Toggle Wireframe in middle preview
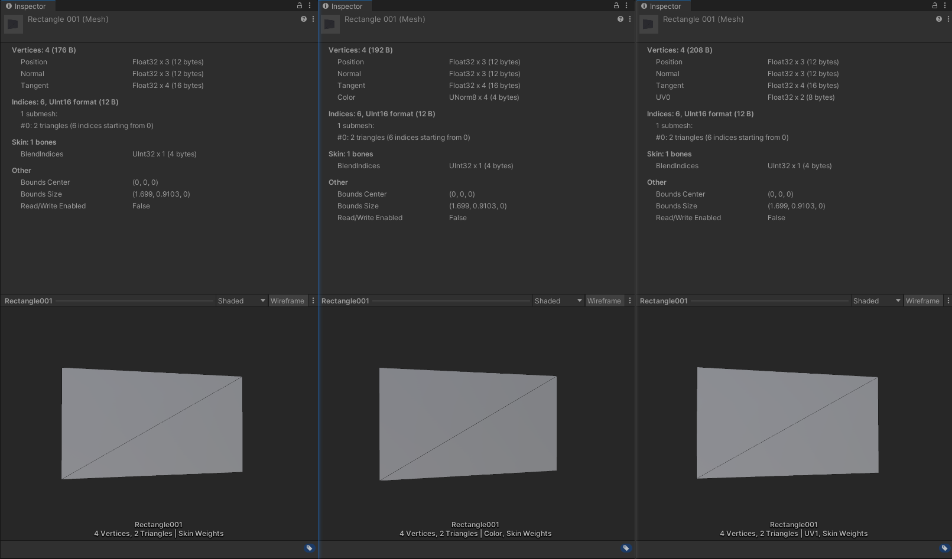This screenshot has height=559, width=952. [x=604, y=301]
